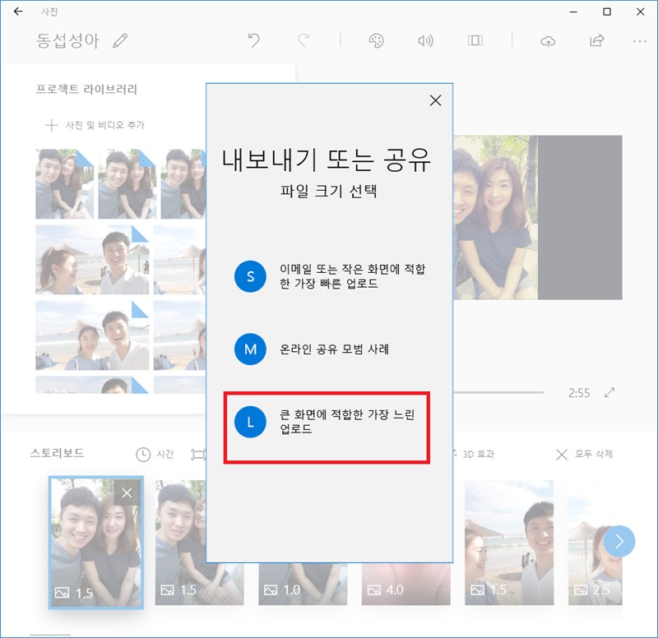The width and height of the screenshot is (658, 638).
Task: Choose the M online sharing size option
Action: [x=249, y=350]
